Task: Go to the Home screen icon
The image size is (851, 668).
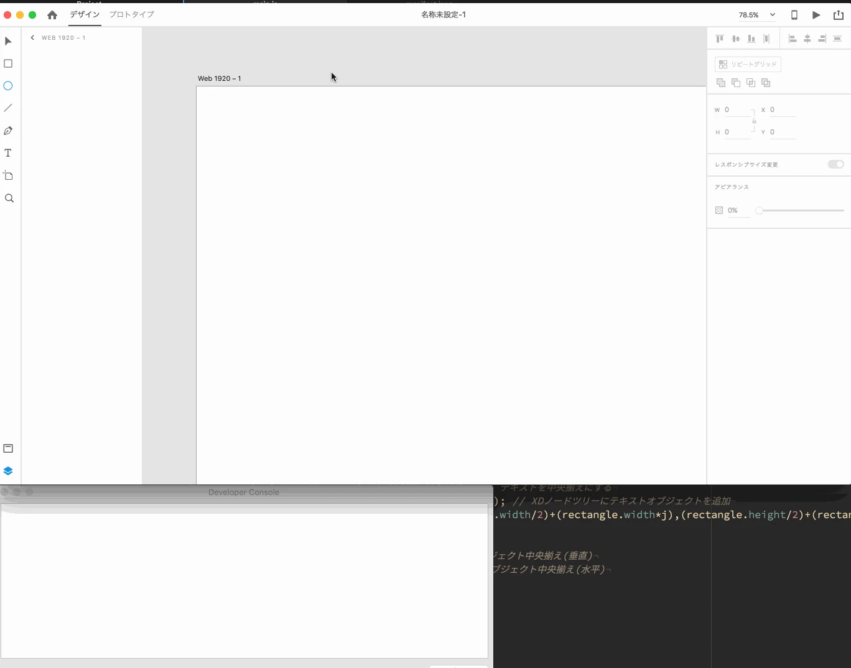Action: tap(52, 15)
